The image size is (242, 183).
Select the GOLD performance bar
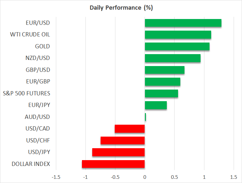pos(177,46)
